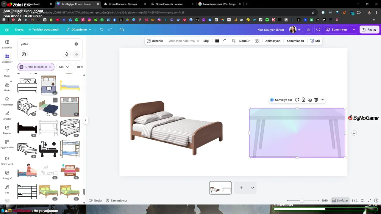Click Canva'ya sor assistant button
This screenshot has width=381, height=214.
pyautogui.click(x=281, y=100)
